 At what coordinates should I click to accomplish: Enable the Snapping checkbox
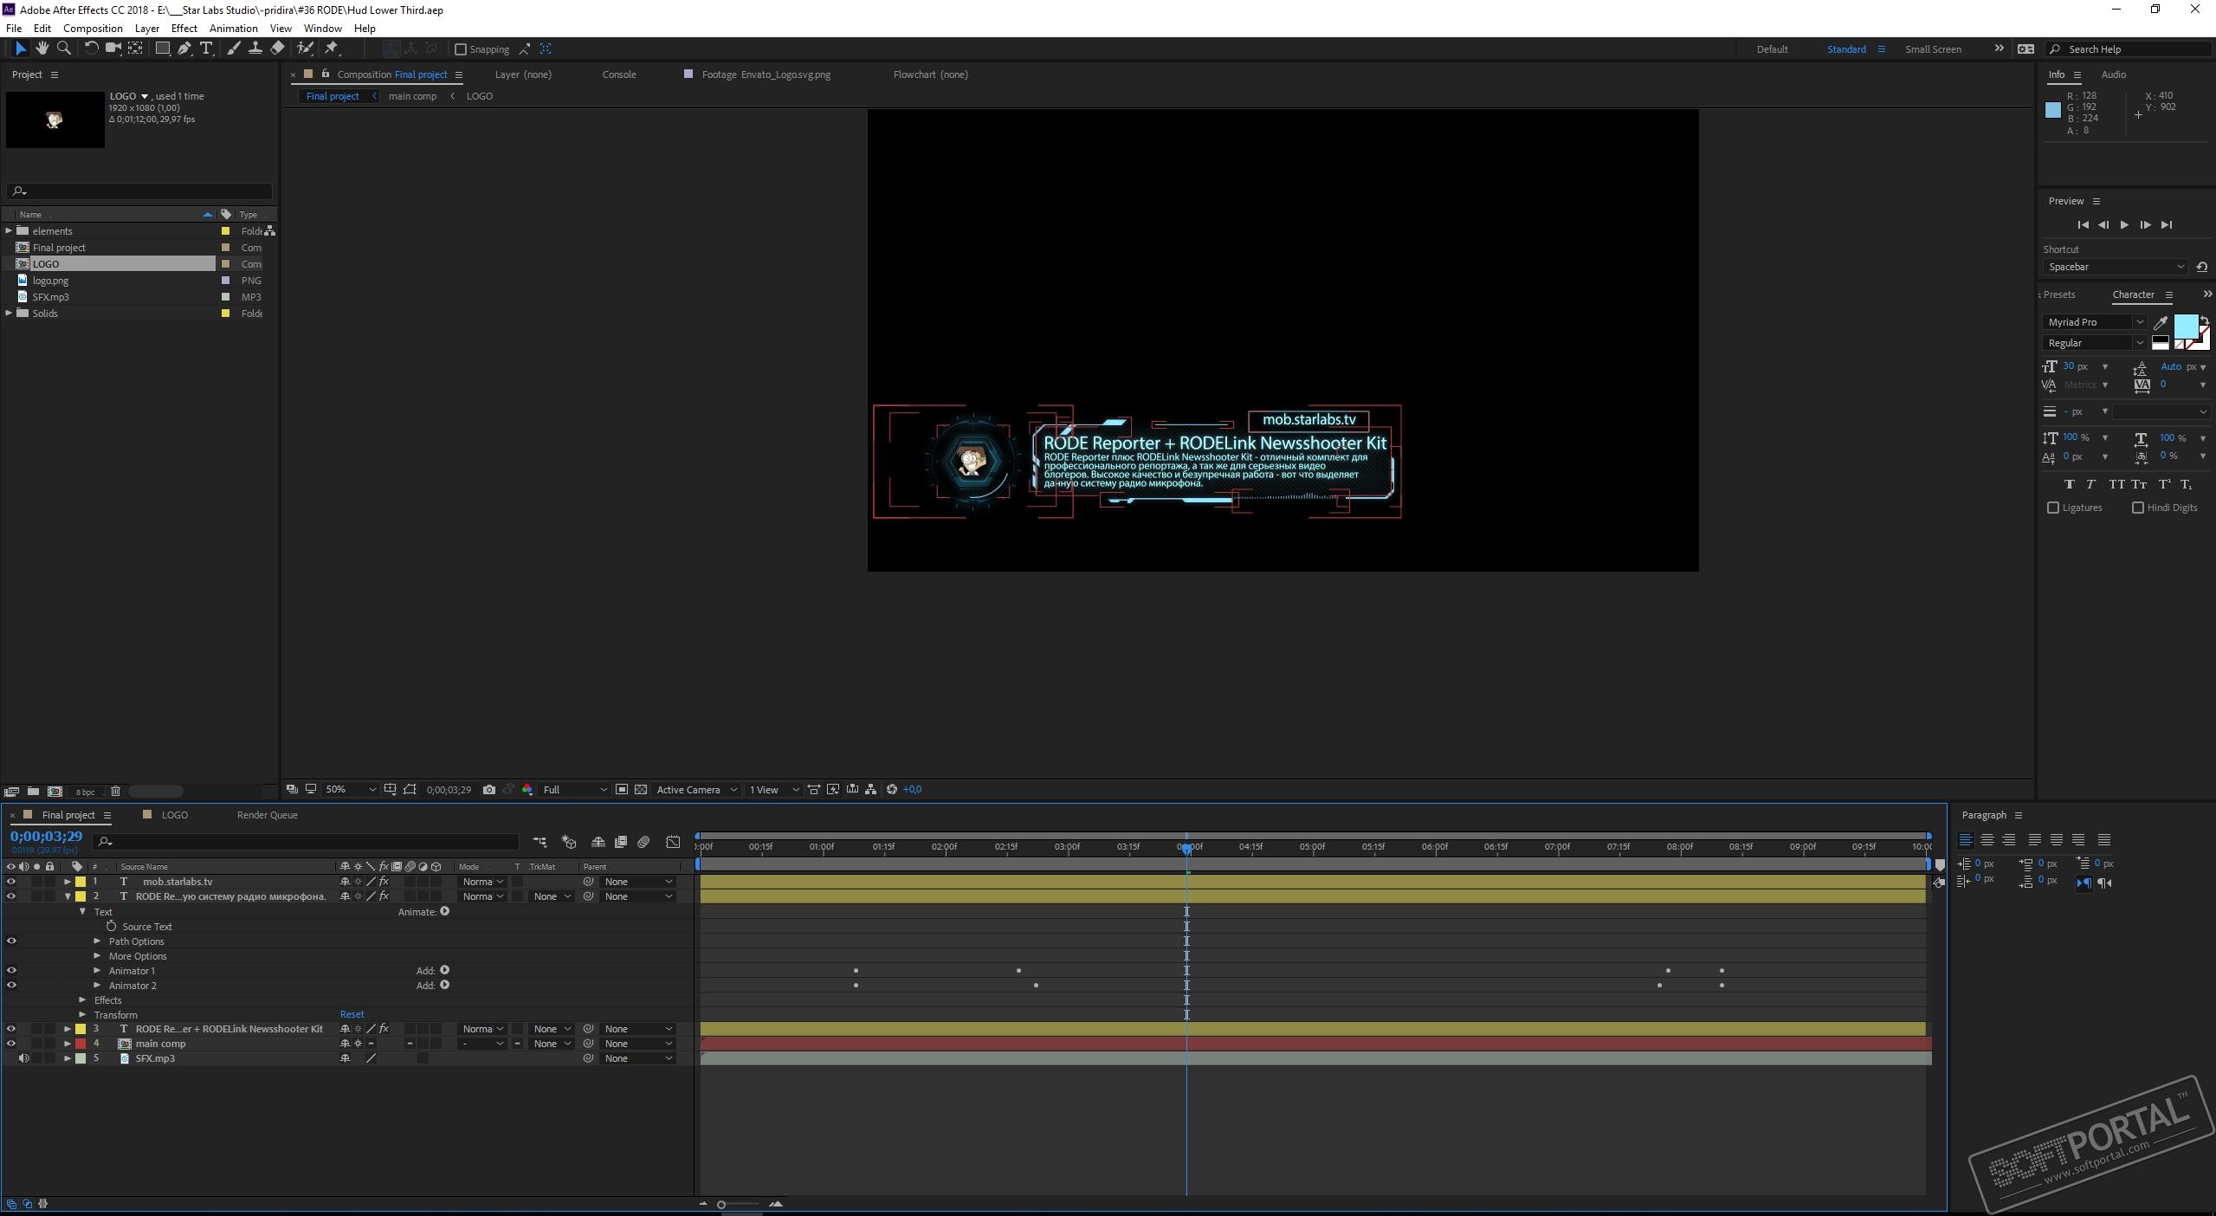click(x=461, y=49)
